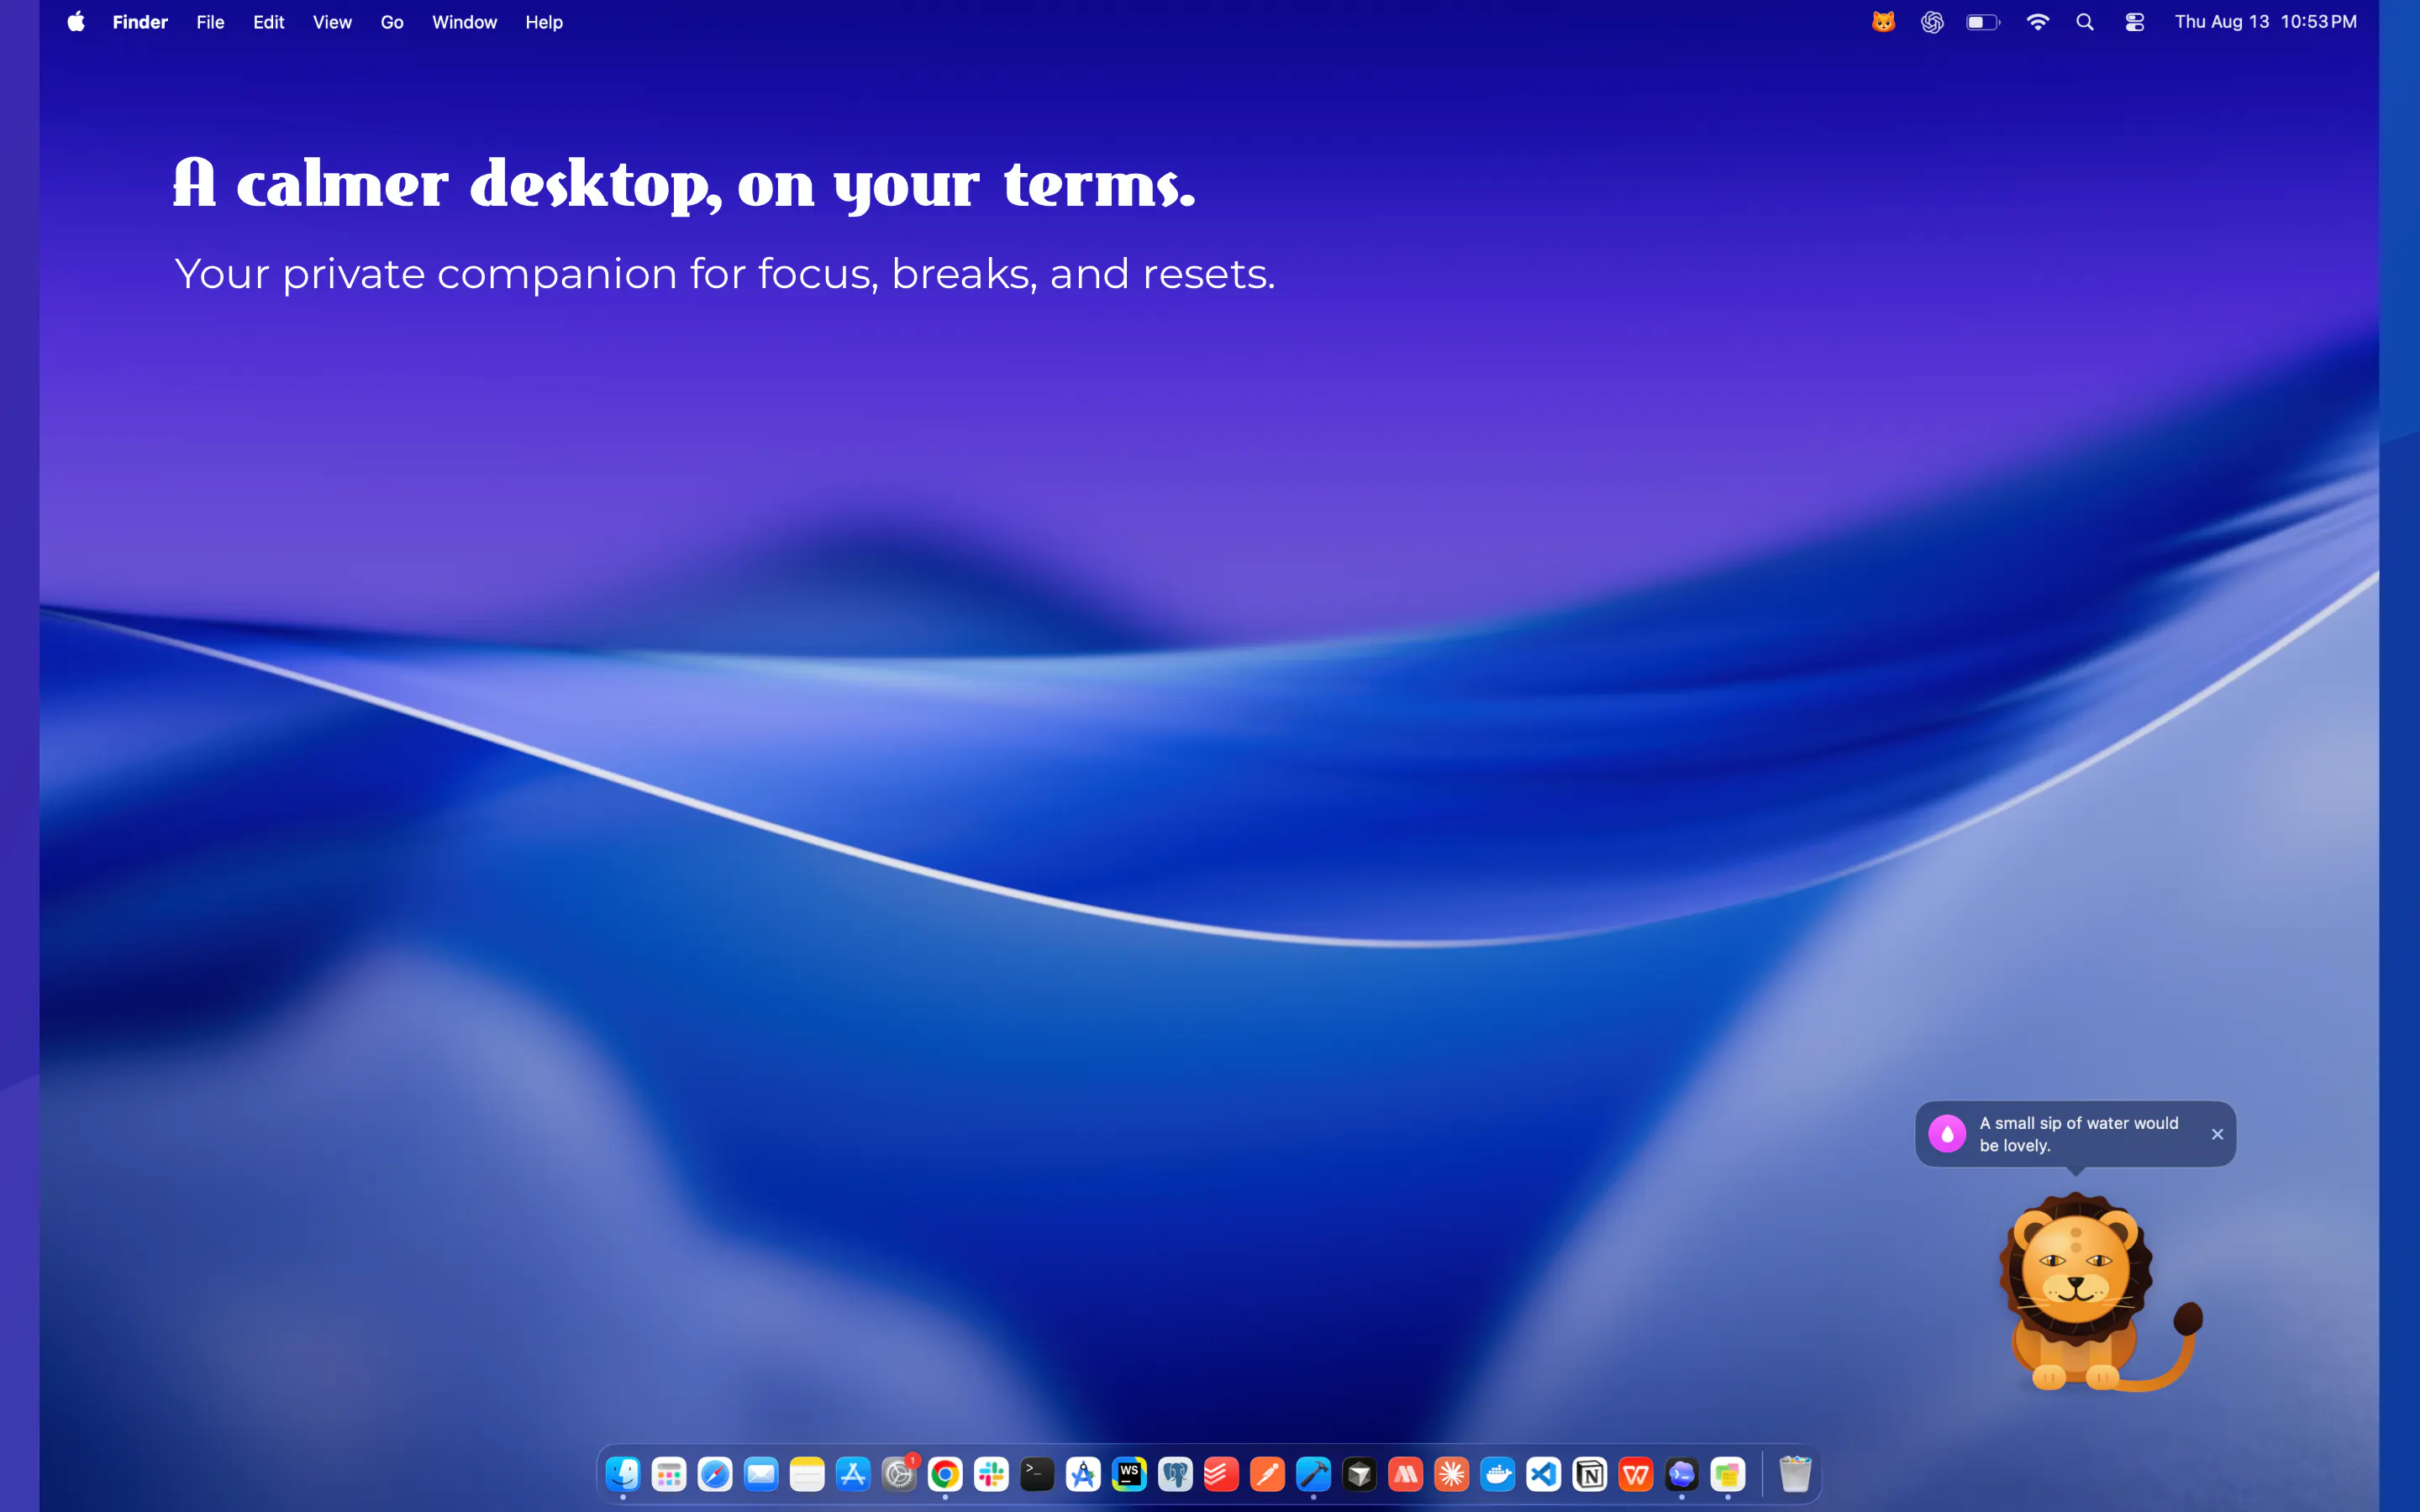Open the PostgreSQL elephant app
2420x1512 pixels.
[x=1175, y=1474]
